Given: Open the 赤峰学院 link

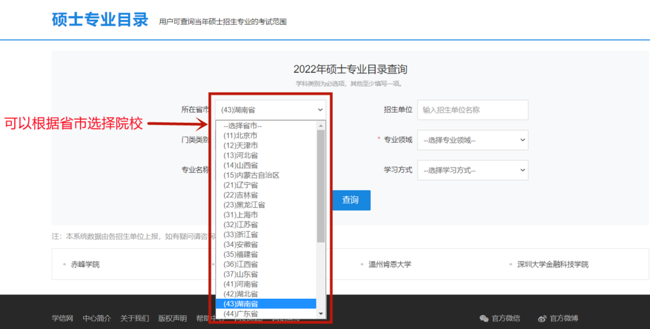Looking at the screenshot, I should pyautogui.click(x=85, y=265).
